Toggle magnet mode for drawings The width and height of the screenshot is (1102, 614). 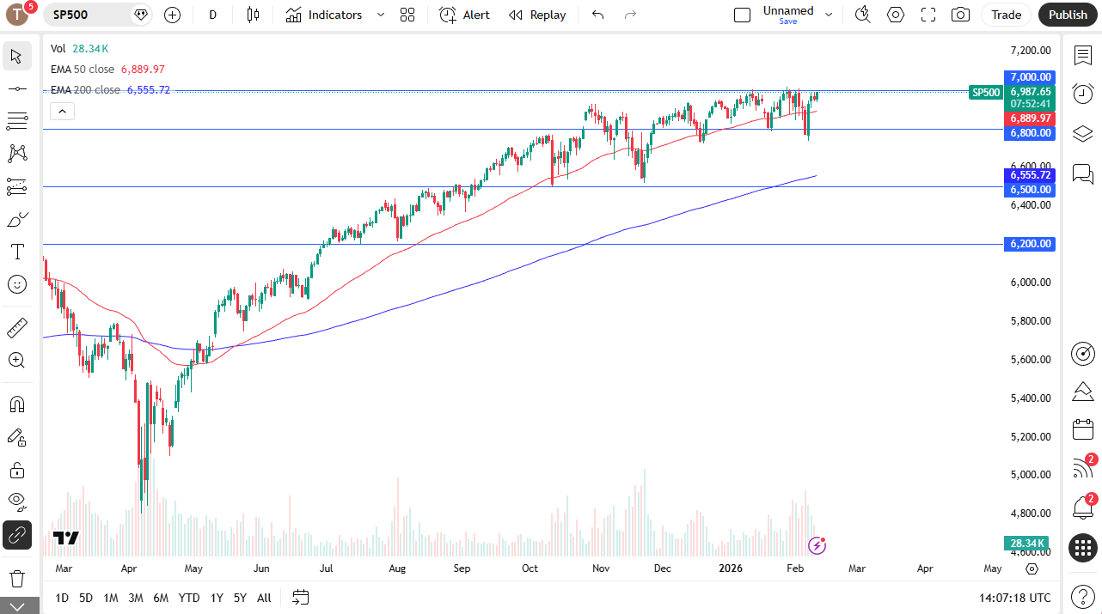point(16,404)
